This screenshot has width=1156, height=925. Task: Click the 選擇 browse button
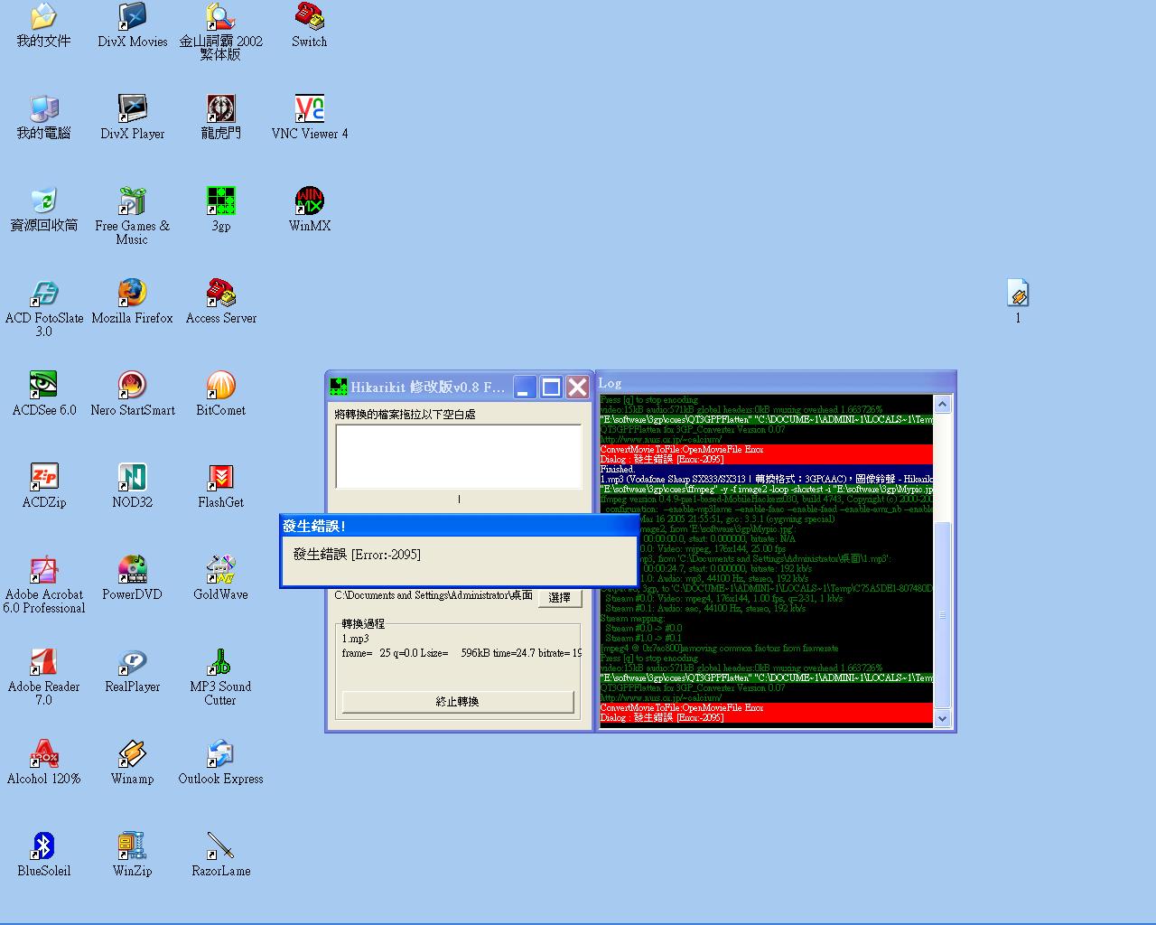[559, 597]
